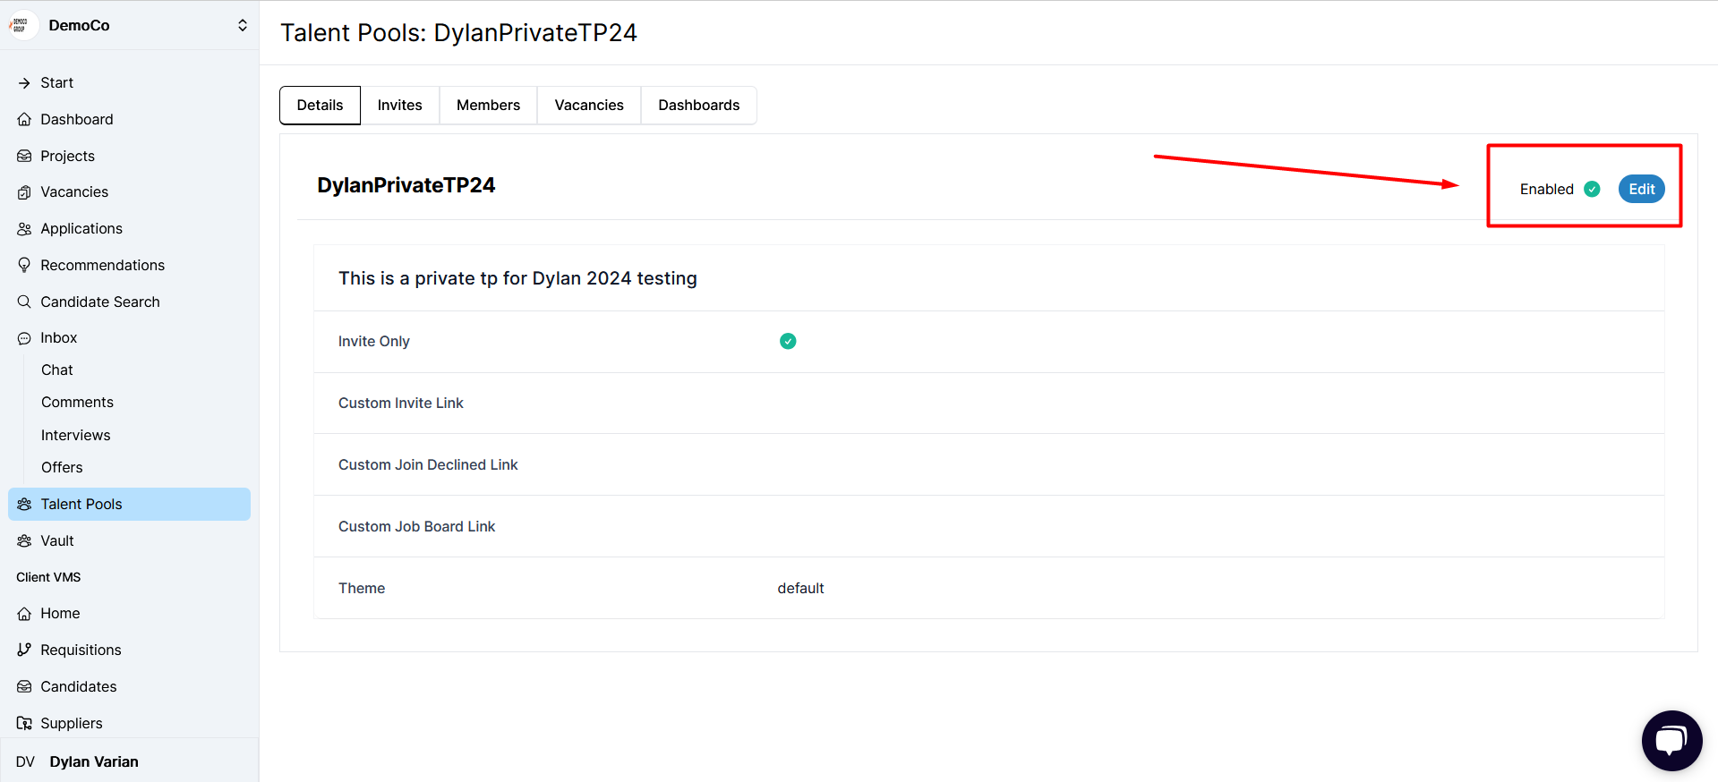This screenshot has height=782, width=1718.
Task: Click the Theme label
Action: coord(362,588)
